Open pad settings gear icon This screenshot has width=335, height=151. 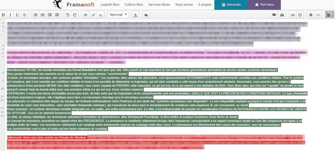click(311, 15)
